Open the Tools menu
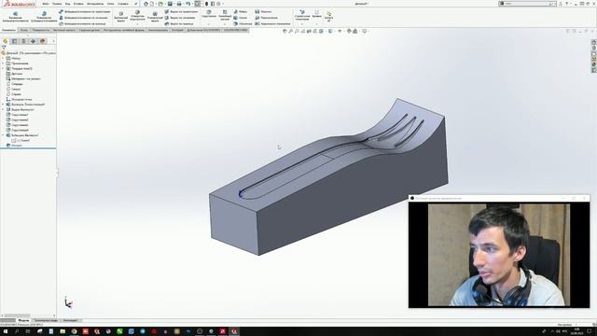This screenshot has width=597, height=336. pos(95,4)
